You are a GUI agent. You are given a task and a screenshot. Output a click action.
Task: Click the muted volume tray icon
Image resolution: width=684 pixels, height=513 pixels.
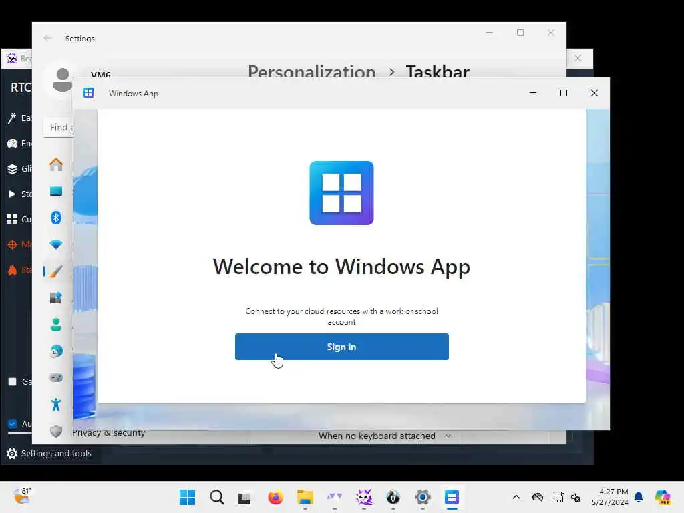pos(576,497)
